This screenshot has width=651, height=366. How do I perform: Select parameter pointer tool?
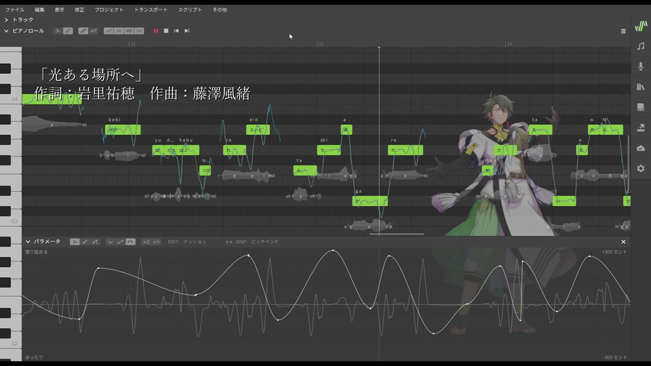click(75, 241)
